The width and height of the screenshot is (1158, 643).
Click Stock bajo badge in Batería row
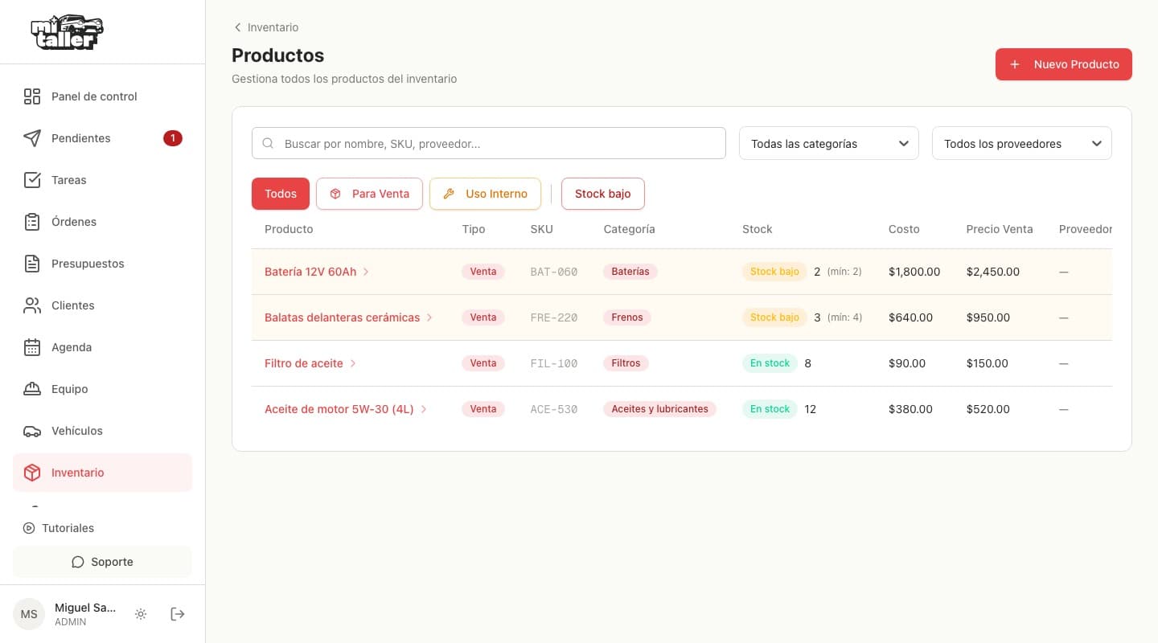pos(774,272)
